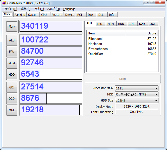Click the OGL score progress bar

click(x=51, y=110)
